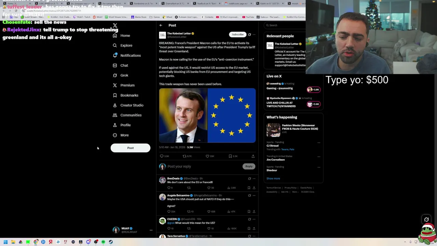437x246 pixels.
Task: Open more options for Shedeur trend
Action: pos(319,167)
